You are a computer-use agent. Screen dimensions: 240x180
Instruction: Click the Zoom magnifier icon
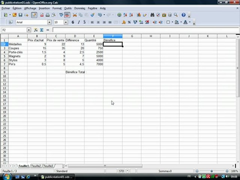click(x=176, y=15)
